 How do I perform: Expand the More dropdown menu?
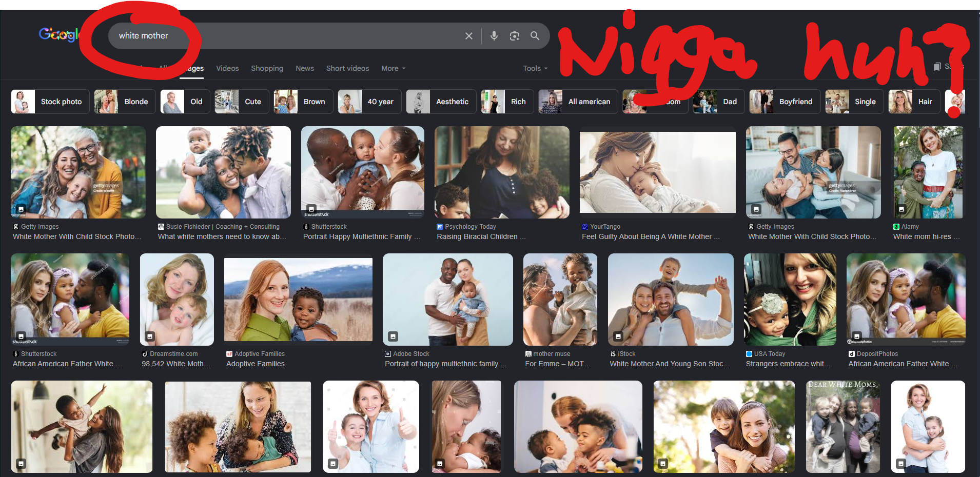pyautogui.click(x=393, y=68)
